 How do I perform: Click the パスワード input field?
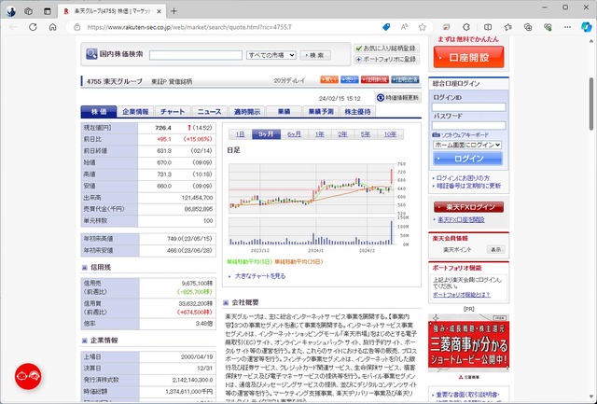pyautogui.click(x=468, y=125)
